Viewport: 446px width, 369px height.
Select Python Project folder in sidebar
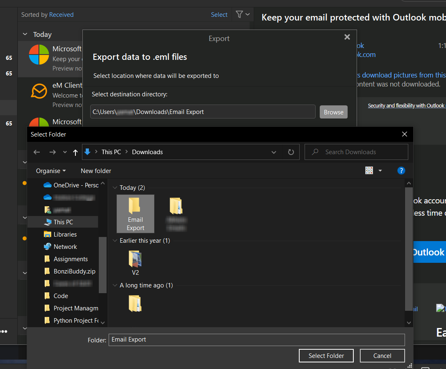click(71, 320)
